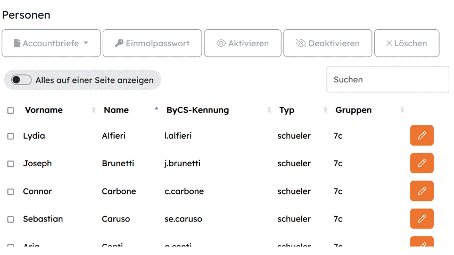This screenshot has height=255, width=454.
Task: Edit Lydia Alfieri with the pencil icon
Action: (422, 135)
